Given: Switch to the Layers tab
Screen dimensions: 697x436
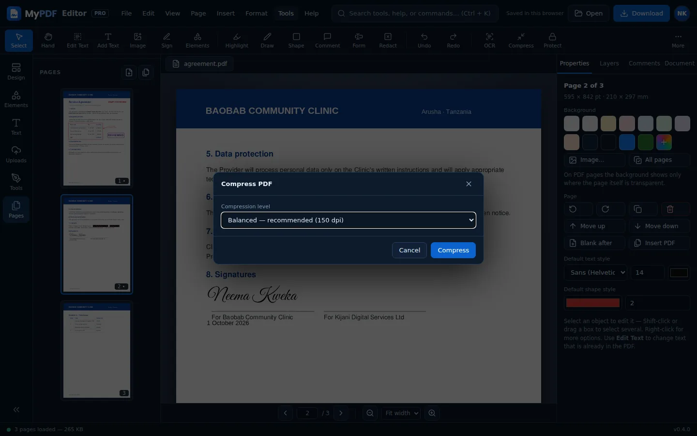Looking at the screenshot, I should 609,63.
